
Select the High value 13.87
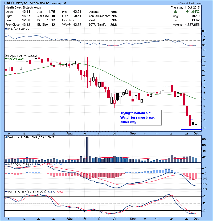26,16
